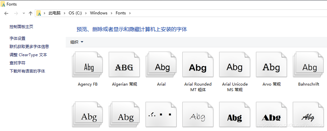Select the Arial Rounded MT 粗体 font icon
Screen dimensions: 327x131
pyautogui.click(x=198, y=64)
